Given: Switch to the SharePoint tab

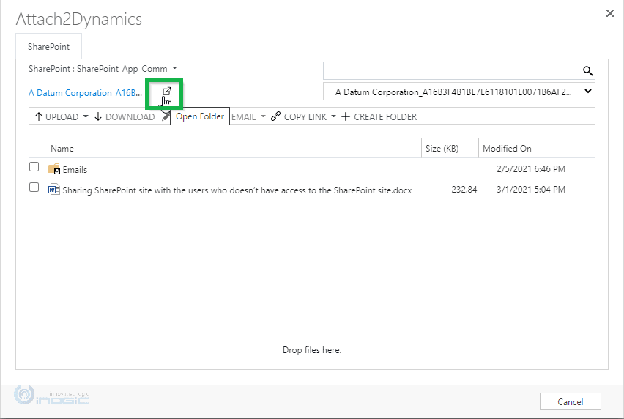Looking at the screenshot, I should pyautogui.click(x=48, y=47).
